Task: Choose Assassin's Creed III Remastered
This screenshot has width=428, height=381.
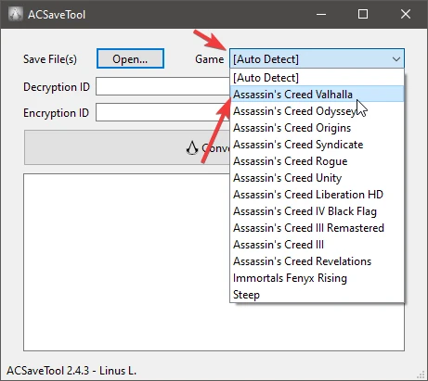Action: pos(317,228)
